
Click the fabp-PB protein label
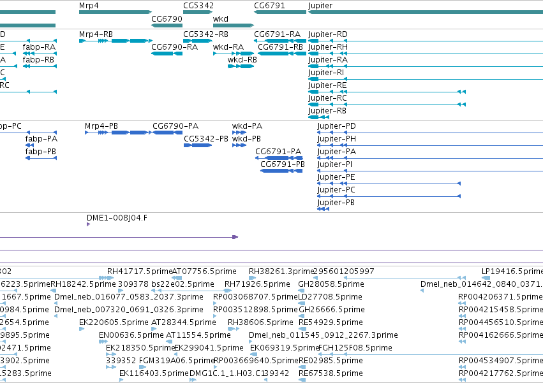40,152
